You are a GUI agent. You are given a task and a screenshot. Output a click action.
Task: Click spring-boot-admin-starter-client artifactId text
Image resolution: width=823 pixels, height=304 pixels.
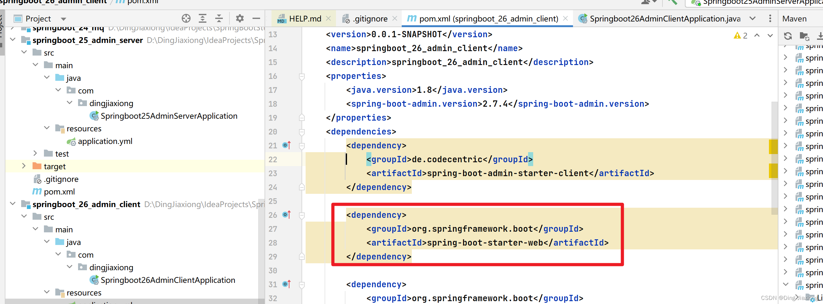508,174
